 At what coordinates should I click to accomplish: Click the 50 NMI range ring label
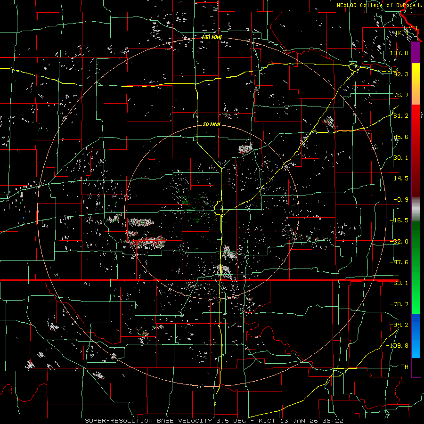coord(212,124)
